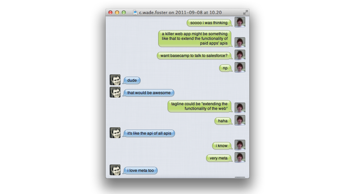
Task: Zoom the chat window with green button
Action: coord(124,13)
